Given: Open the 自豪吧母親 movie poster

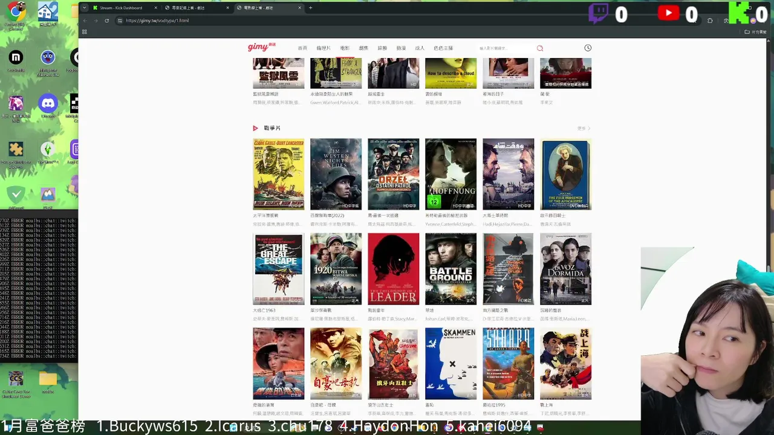Looking at the screenshot, I should point(336,363).
